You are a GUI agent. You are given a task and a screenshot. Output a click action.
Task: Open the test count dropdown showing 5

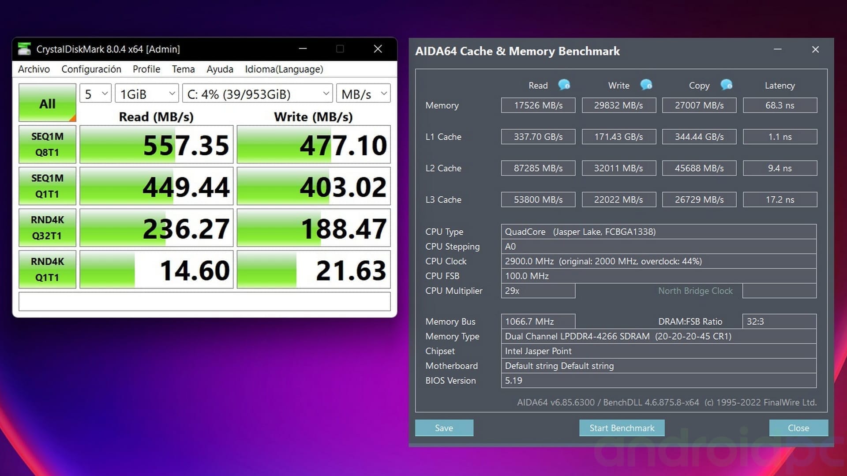[x=96, y=94]
